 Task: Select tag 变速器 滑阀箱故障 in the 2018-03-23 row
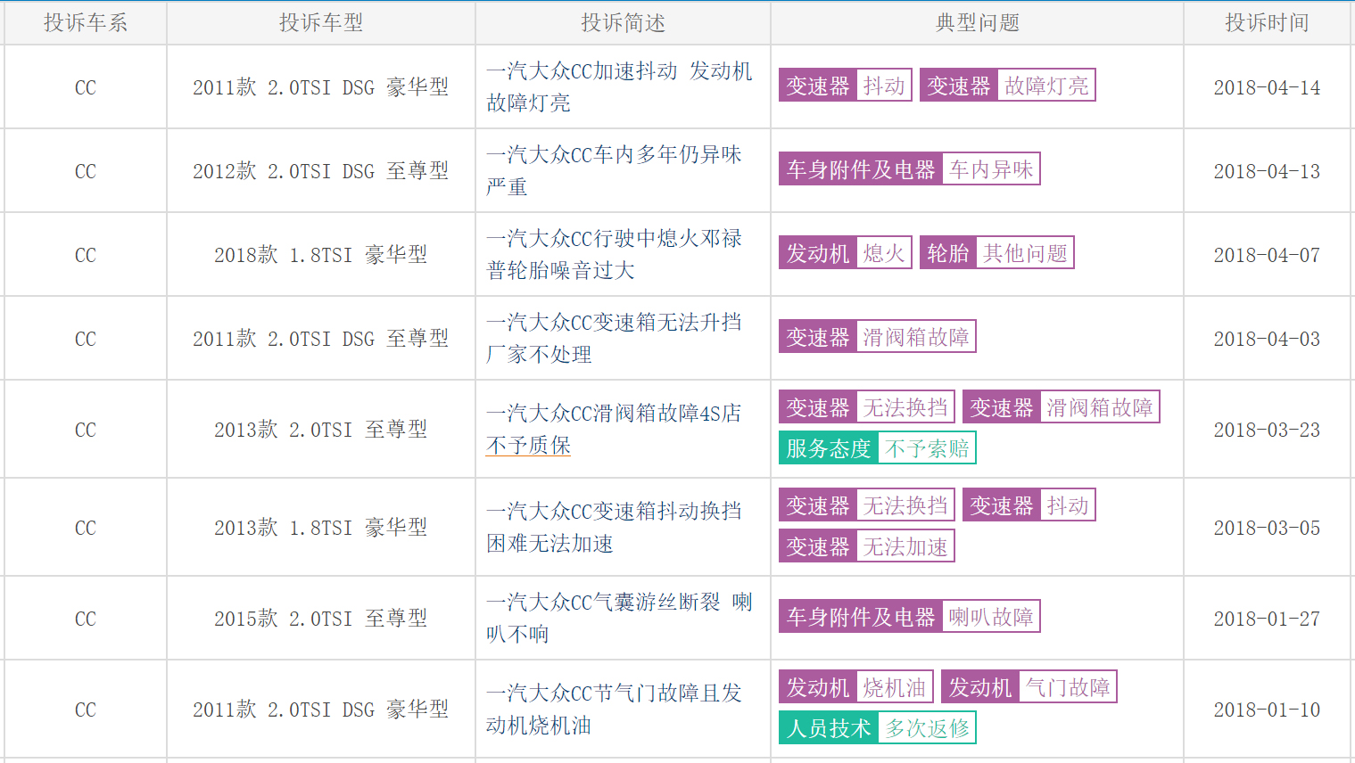tap(1062, 407)
